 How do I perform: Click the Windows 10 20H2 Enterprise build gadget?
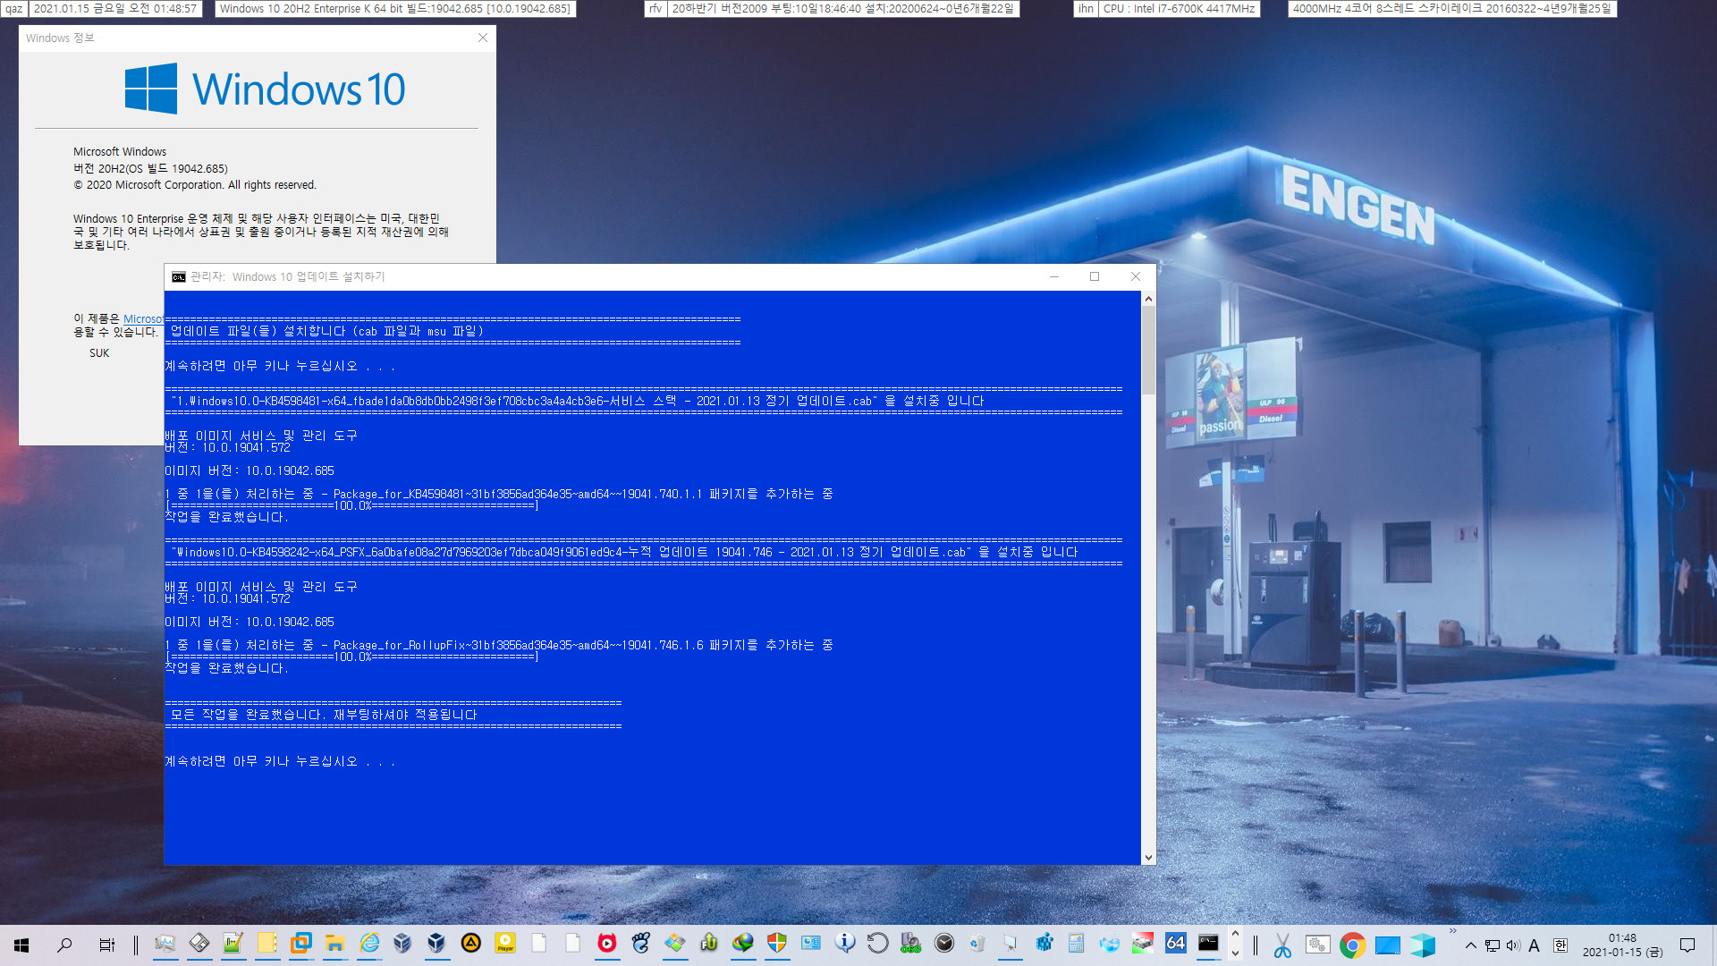coord(395,9)
